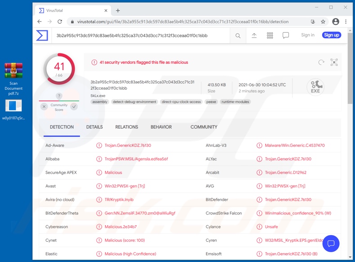Click the 41/66 detection score gauge
Image resolution: width=355 pixels, height=262 pixels.
[x=59, y=69]
